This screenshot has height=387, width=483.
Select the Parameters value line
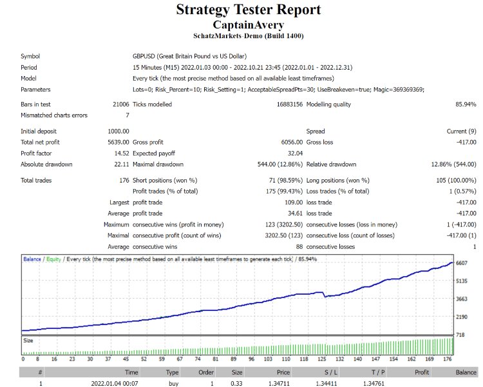[278, 89]
